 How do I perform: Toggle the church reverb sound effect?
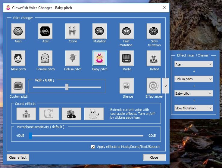point(26,114)
